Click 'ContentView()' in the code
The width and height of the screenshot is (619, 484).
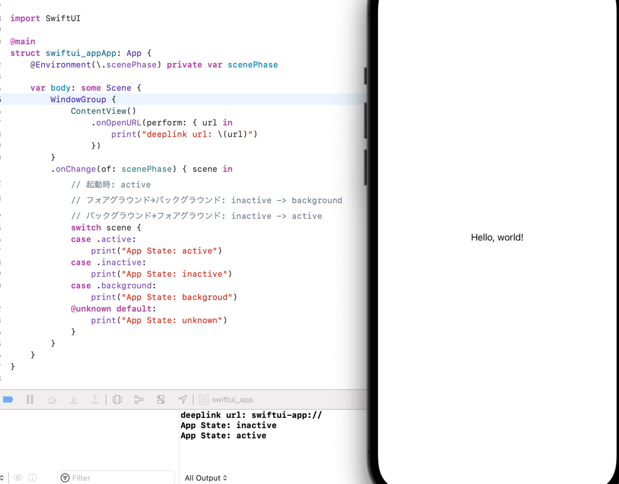point(104,111)
